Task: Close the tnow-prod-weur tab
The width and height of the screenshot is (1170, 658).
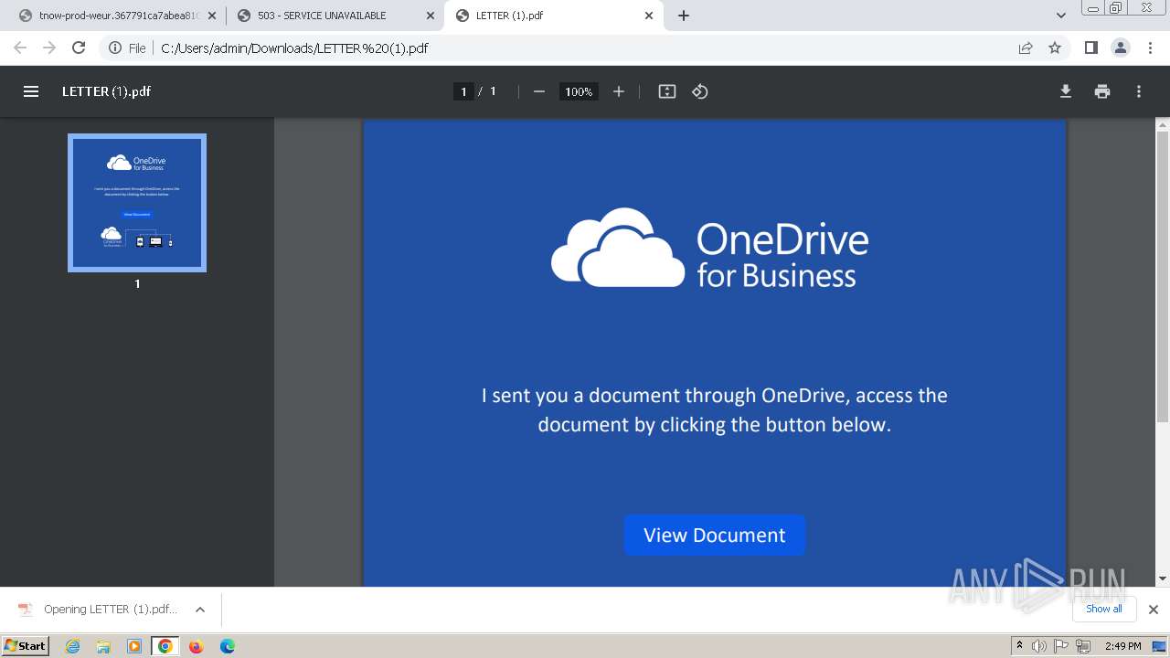Action: [211, 16]
